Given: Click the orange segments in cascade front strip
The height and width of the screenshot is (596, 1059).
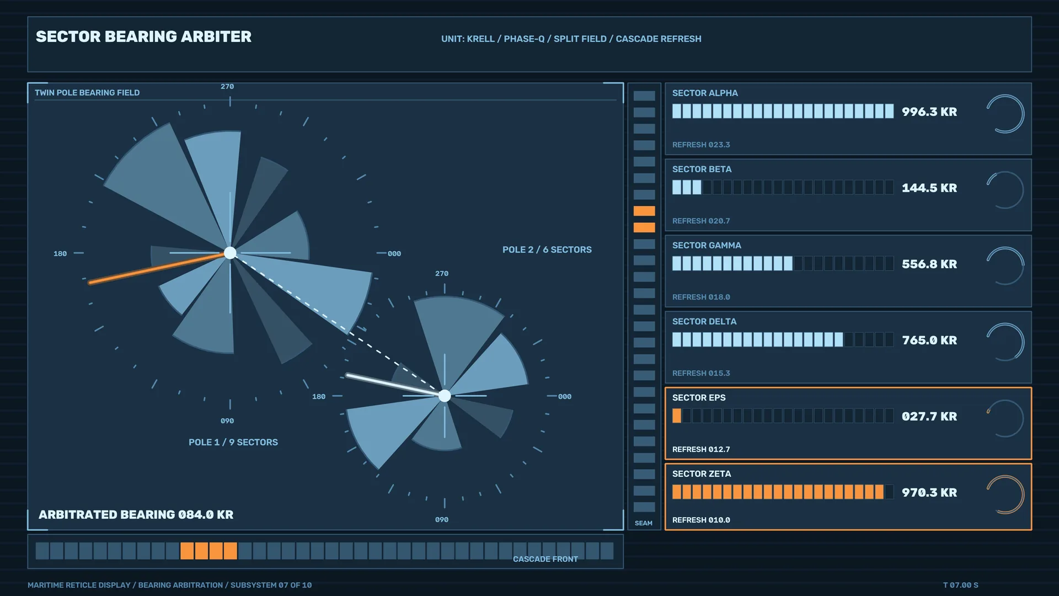Looking at the screenshot, I should [208, 551].
